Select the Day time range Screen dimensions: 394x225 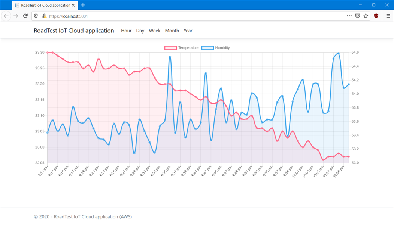pos(140,31)
